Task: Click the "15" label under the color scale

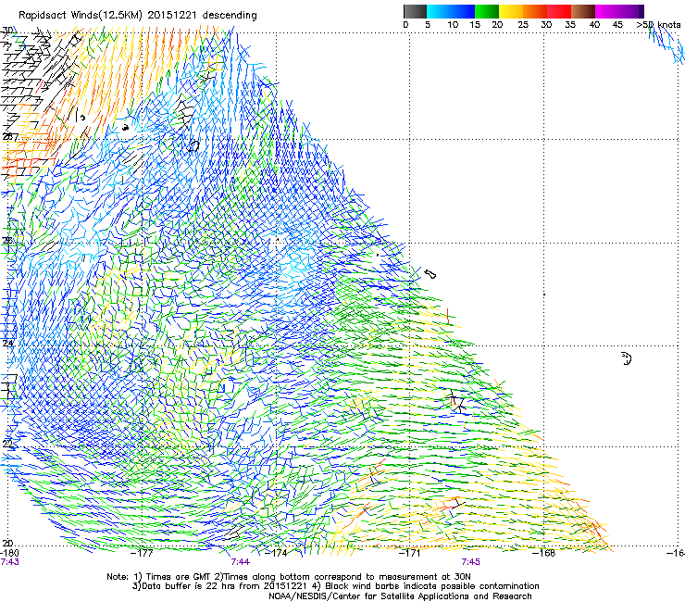Action: tap(475, 24)
